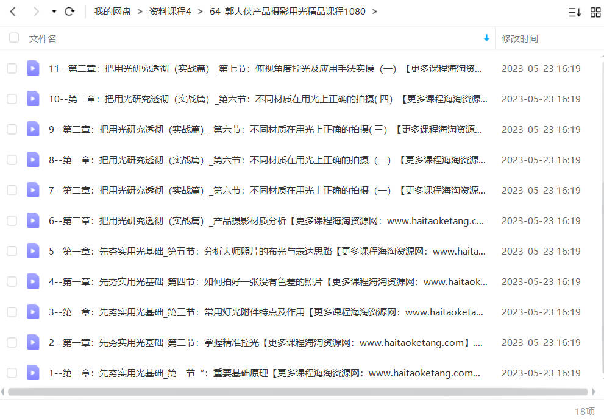The width and height of the screenshot is (604, 419).
Task: Check the box for file 4--第一章
Action: pos(12,281)
